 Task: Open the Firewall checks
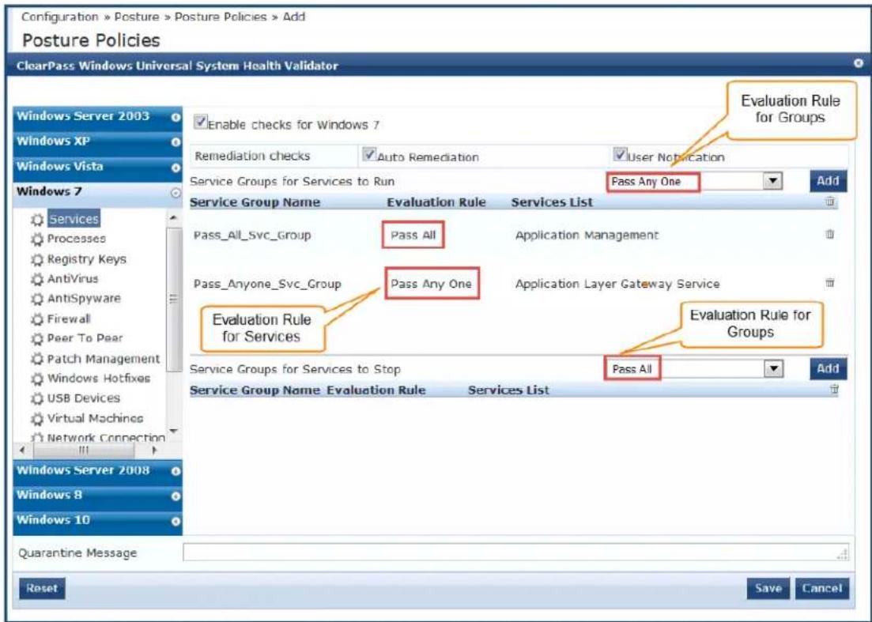(69, 319)
